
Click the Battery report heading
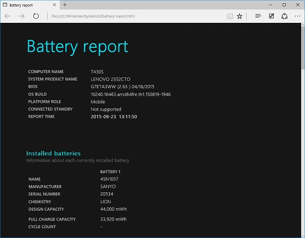click(77, 47)
